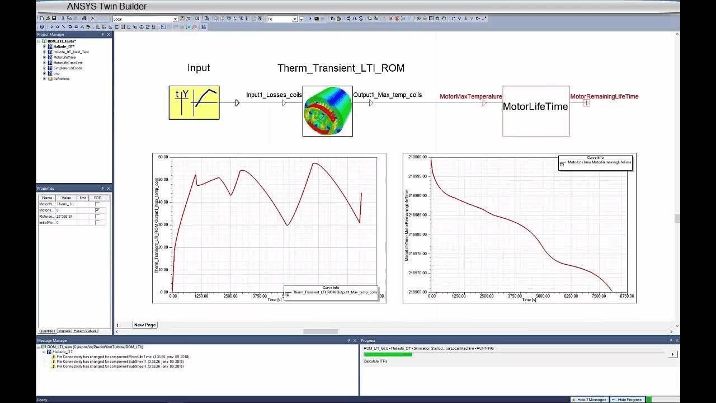This screenshot has width=716, height=403.
Task: Open the Local dropdown in toolbar
Action: click(x=175, y=19)
